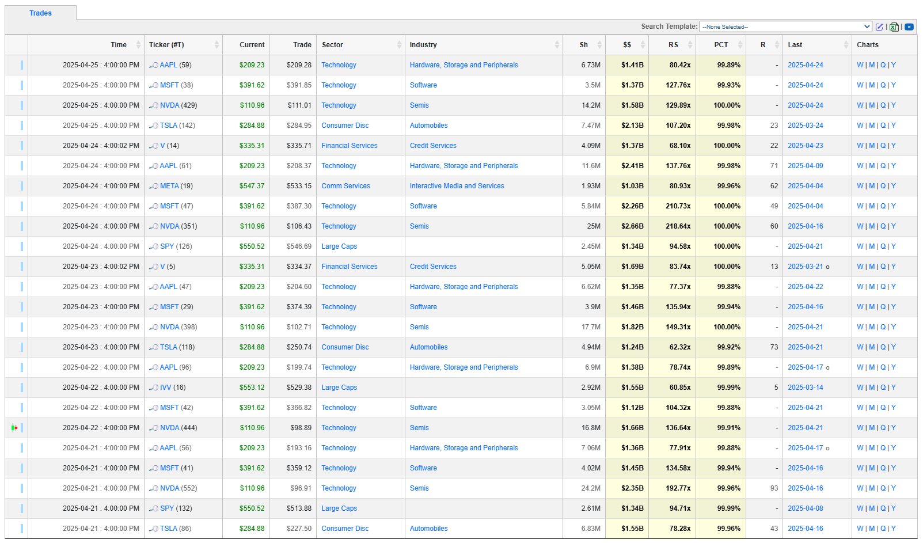Sort by Last column arrows
Image resolution: width=923 pixels, height=543 pixels.
pyautogui.click(x=846, y=45)
